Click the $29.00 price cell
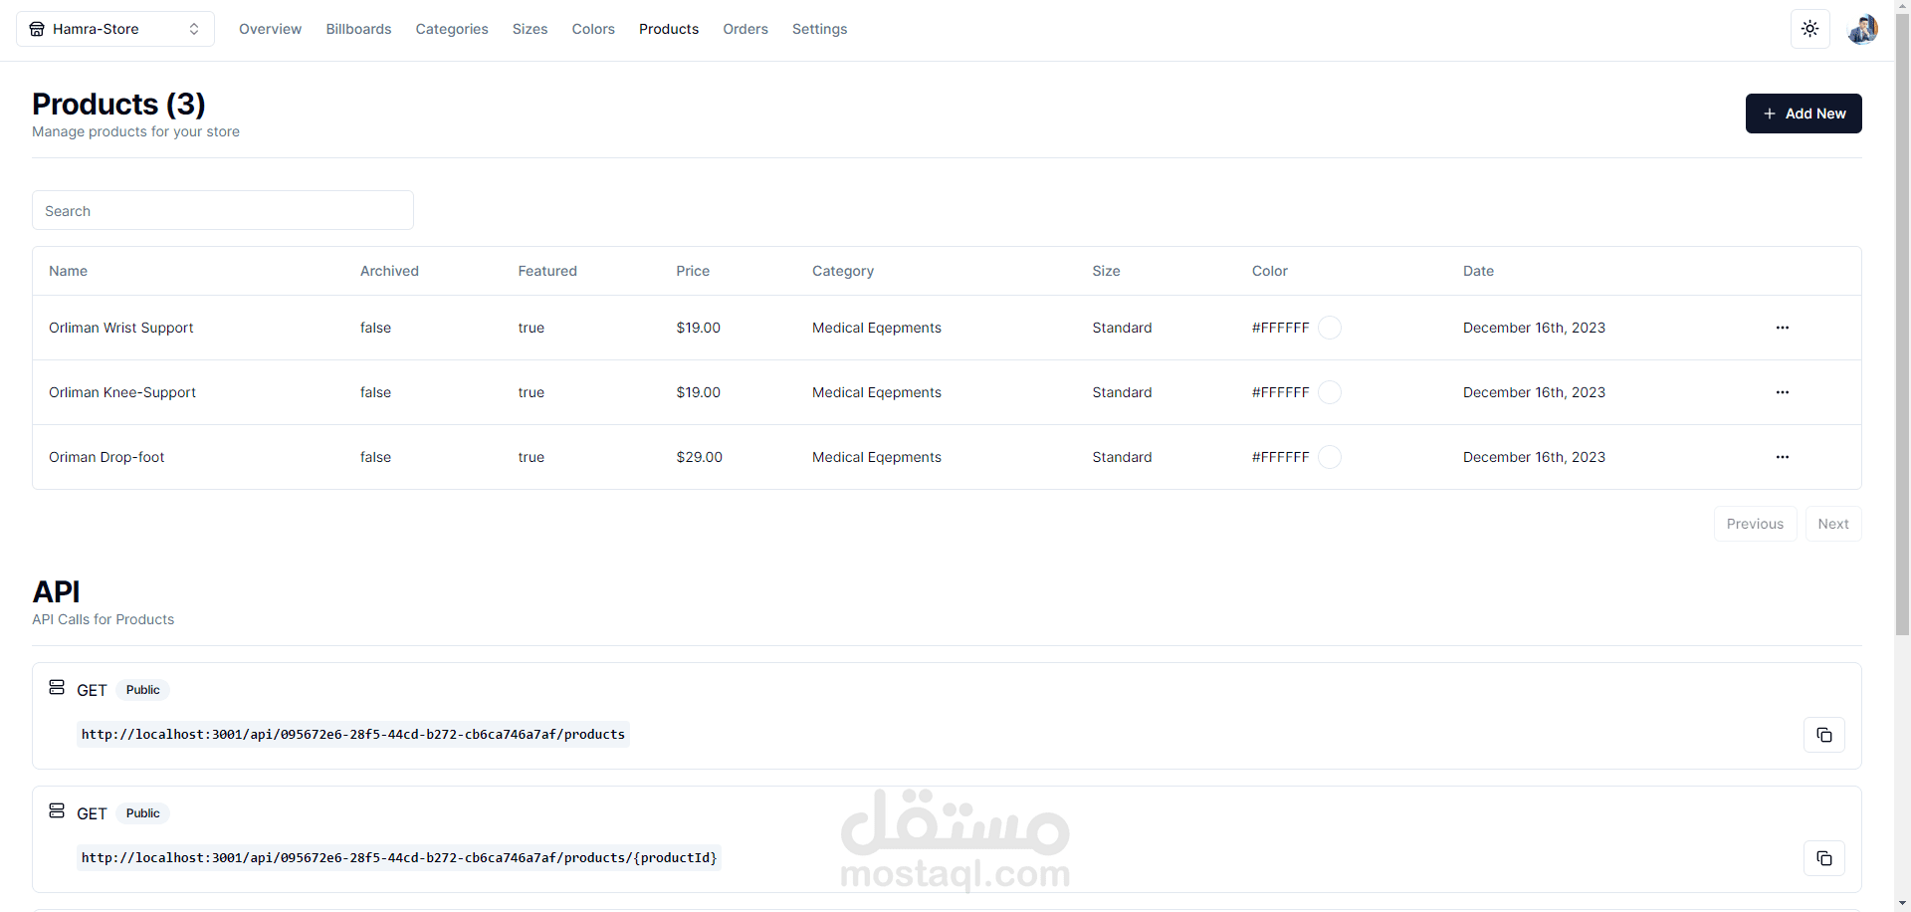 699,457
